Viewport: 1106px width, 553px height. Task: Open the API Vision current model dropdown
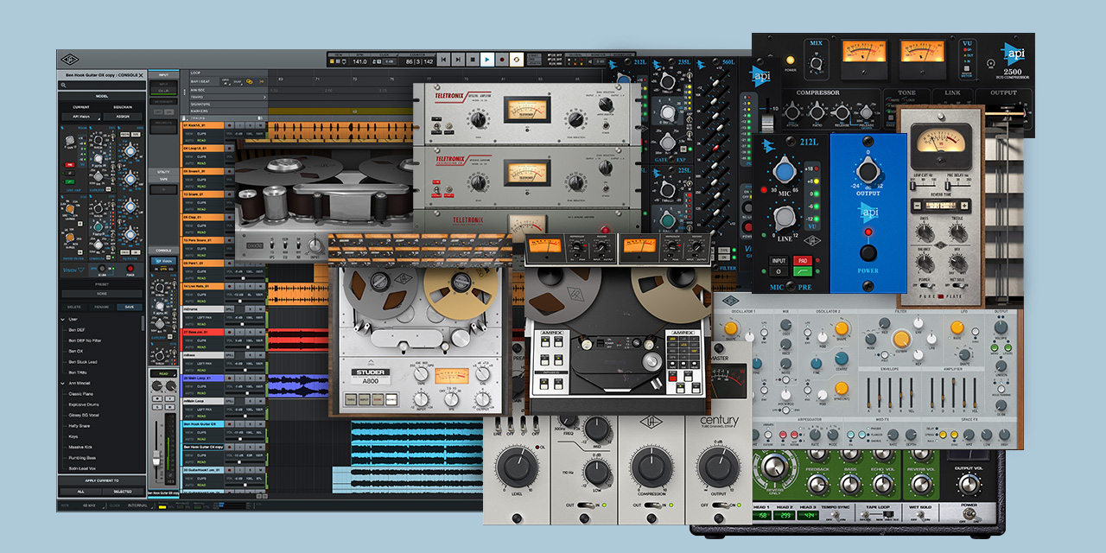point(80,116)
